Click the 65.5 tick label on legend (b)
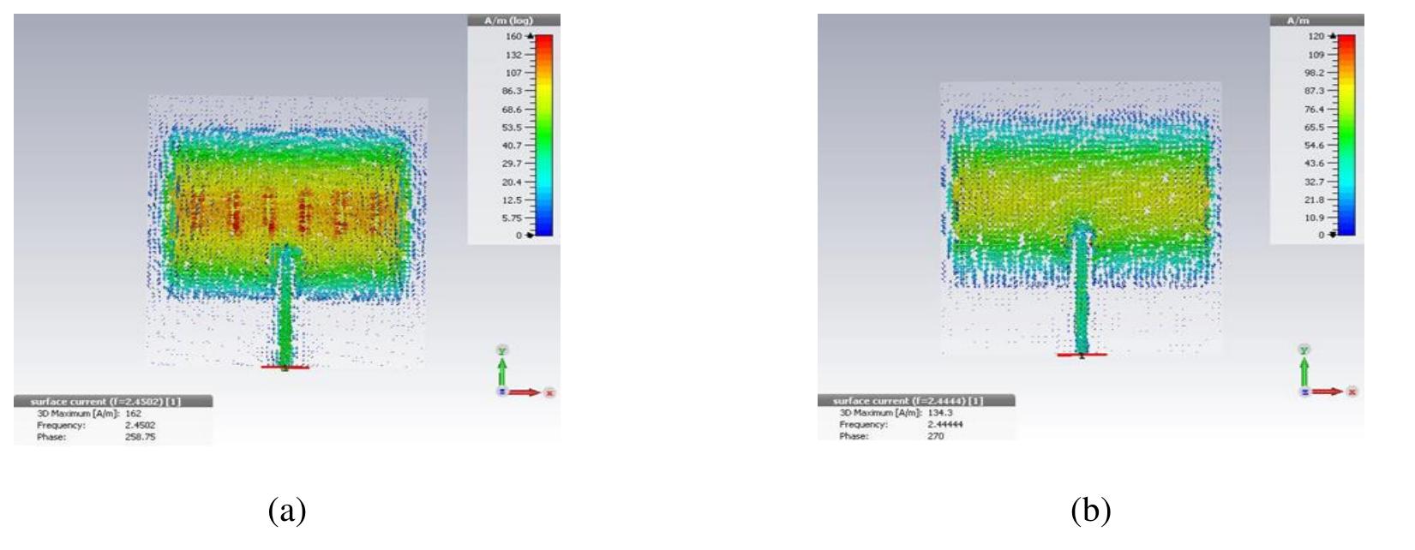This screenshot has width=1415, height=550. point(1314,127)
